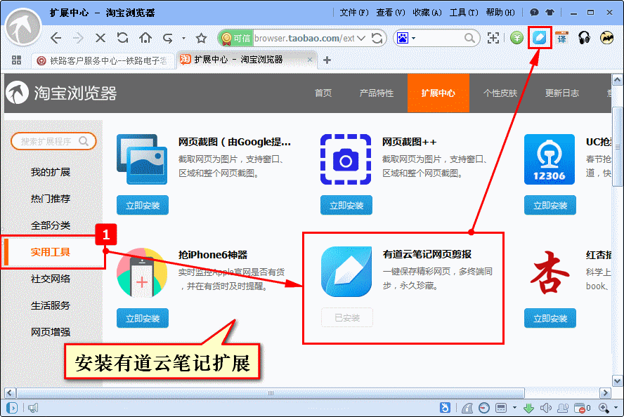The height and width of the screenshot is (417, 624).
Task: Click the feedback chat bubble icon
Action: [x=534, y=13]
